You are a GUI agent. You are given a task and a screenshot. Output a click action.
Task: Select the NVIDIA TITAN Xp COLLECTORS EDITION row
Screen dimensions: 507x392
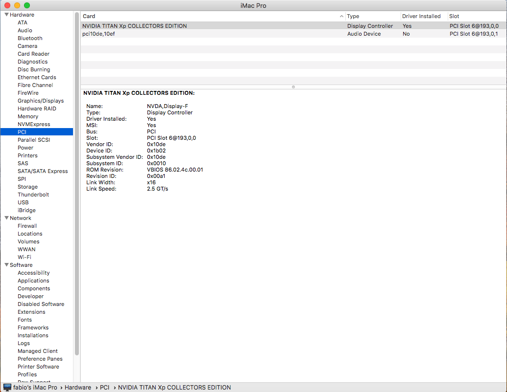tap(293, 26)
